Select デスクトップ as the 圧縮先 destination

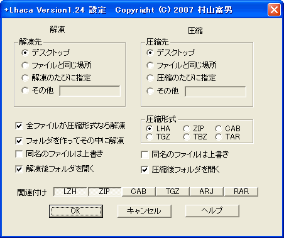(150, 53)
